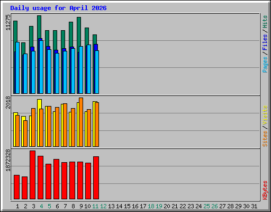Screen dimensions: 271x212
Task: Click green day 26 on the x-axis
Action: click(x=214, y=206)
